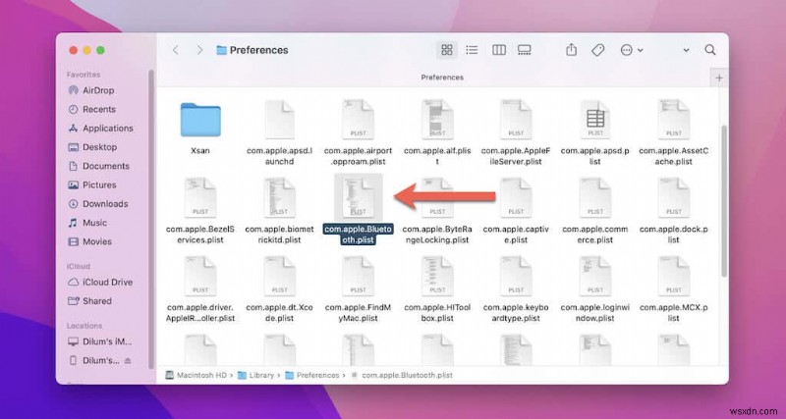Add a new tab with plus button
Viewport: 786px width, 419px height.
point(719,78)
